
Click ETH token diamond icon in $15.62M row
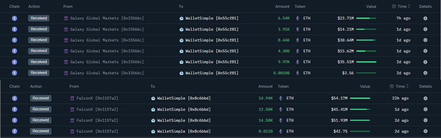[298, 51]
